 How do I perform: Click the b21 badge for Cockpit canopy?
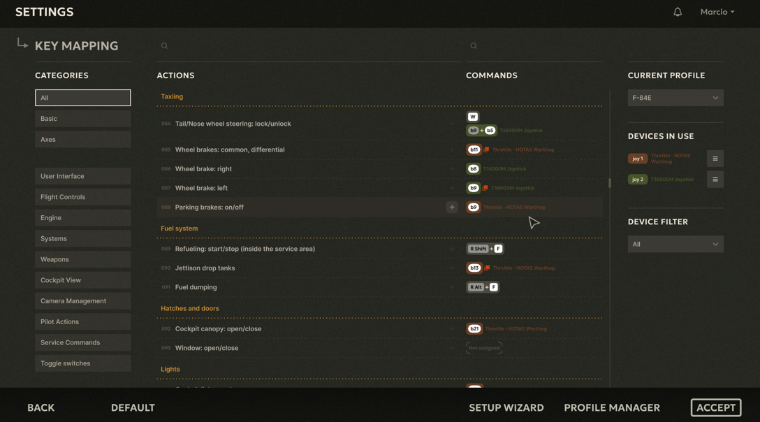pyautogui.click(x=474, y=328)
